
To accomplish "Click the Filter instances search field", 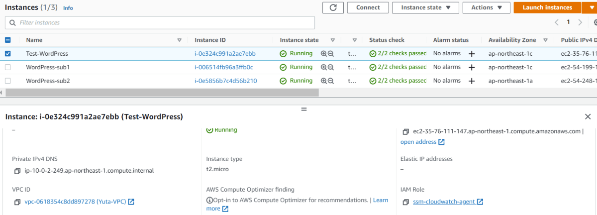I will point(160,22).
